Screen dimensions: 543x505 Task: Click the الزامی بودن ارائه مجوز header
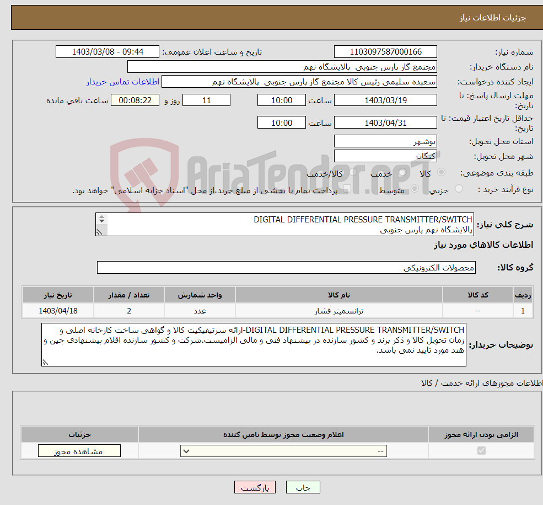click(x=481, y=435)
